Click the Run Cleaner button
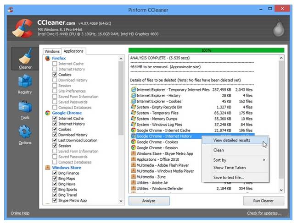Screen dimensions: 297x223 263,201
